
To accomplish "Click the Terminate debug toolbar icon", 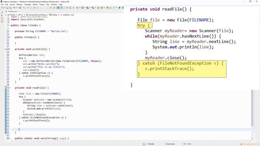I will point(34,8).
